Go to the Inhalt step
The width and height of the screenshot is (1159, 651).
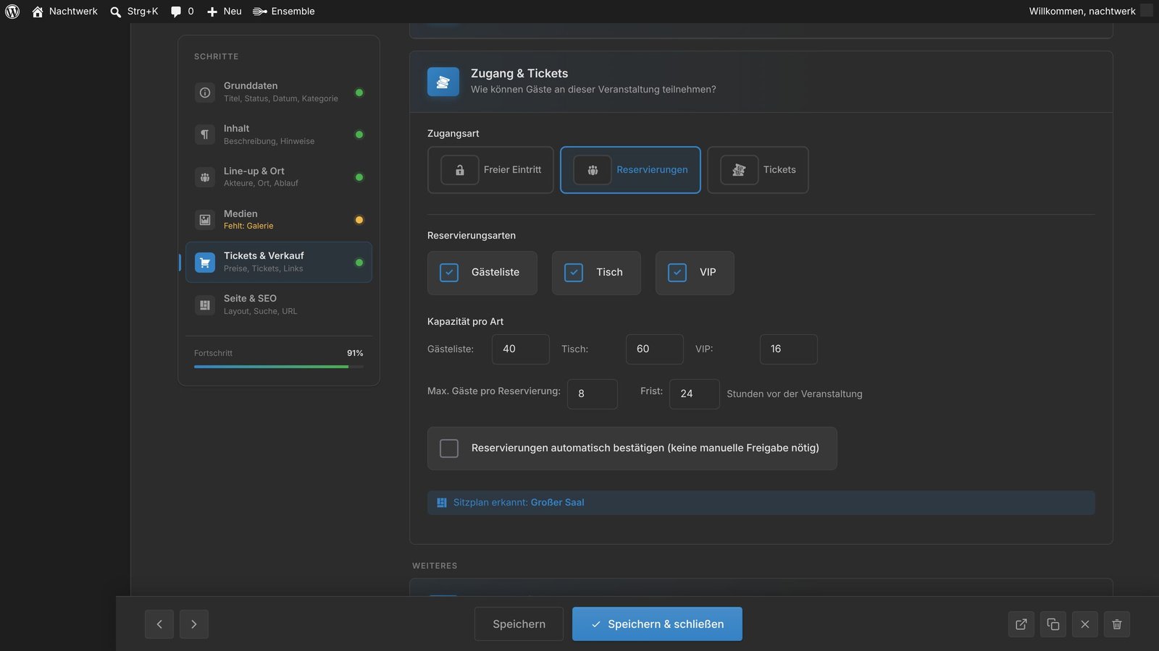(x=279, y=135)
